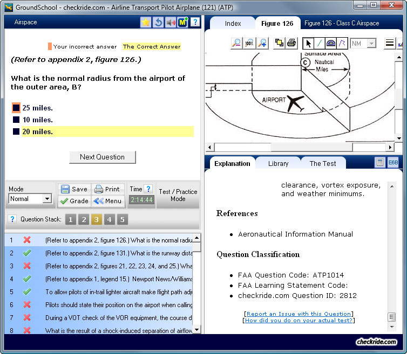Image resolution: width=407 pixels, height=354 pixels.
Task: Return to the main Menu
Action: tap(107, 201)
